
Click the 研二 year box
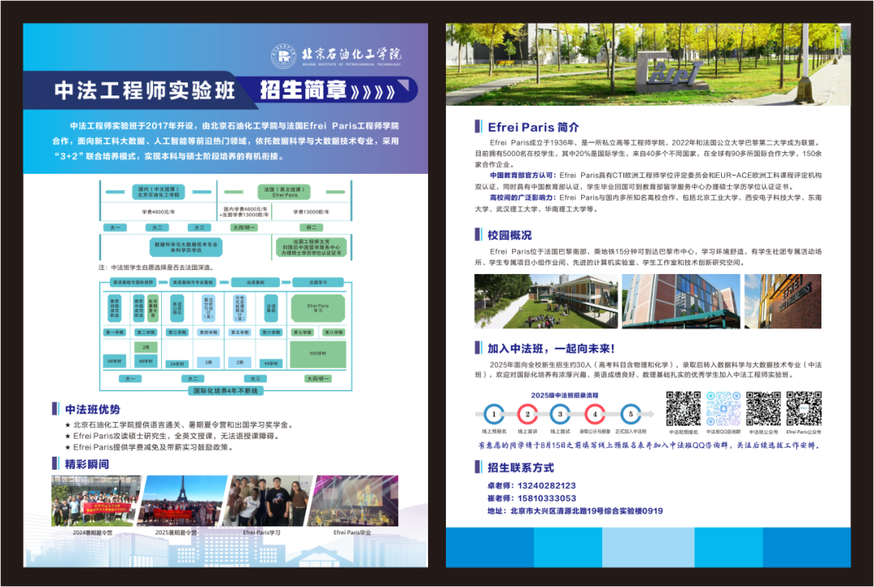click(x=311, y=227)
